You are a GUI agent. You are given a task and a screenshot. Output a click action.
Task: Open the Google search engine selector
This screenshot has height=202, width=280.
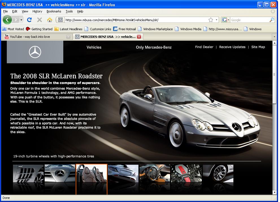(225, 20)
